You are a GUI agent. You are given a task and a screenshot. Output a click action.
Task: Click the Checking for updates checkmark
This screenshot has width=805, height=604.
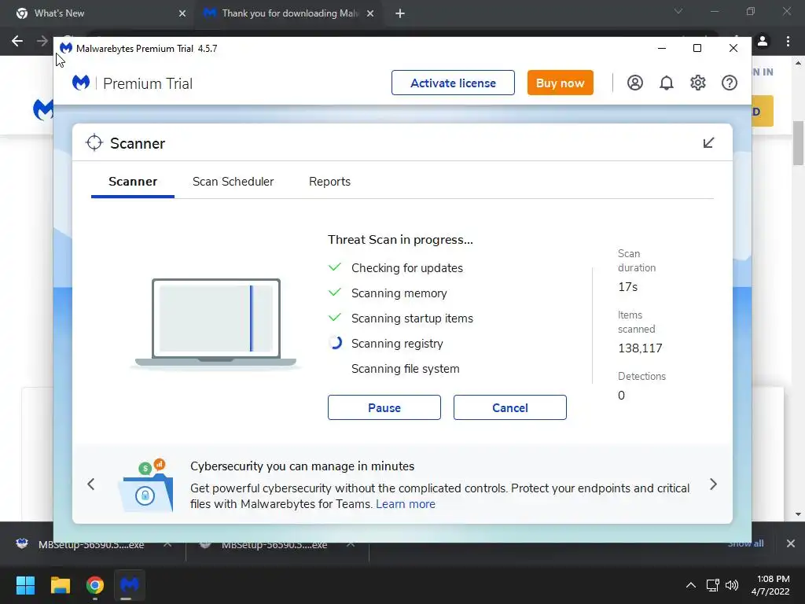pos(335,267)
